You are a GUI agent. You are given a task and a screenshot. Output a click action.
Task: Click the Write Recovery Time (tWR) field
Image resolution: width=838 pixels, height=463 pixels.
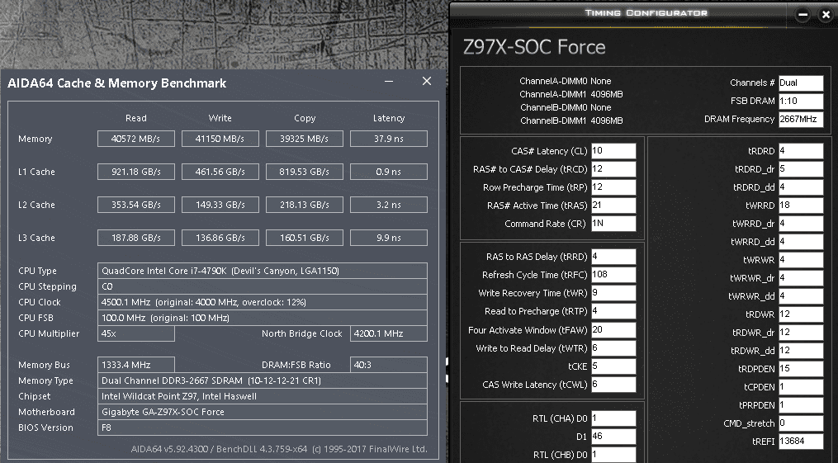pyautogui.click(x=613, y=293)
